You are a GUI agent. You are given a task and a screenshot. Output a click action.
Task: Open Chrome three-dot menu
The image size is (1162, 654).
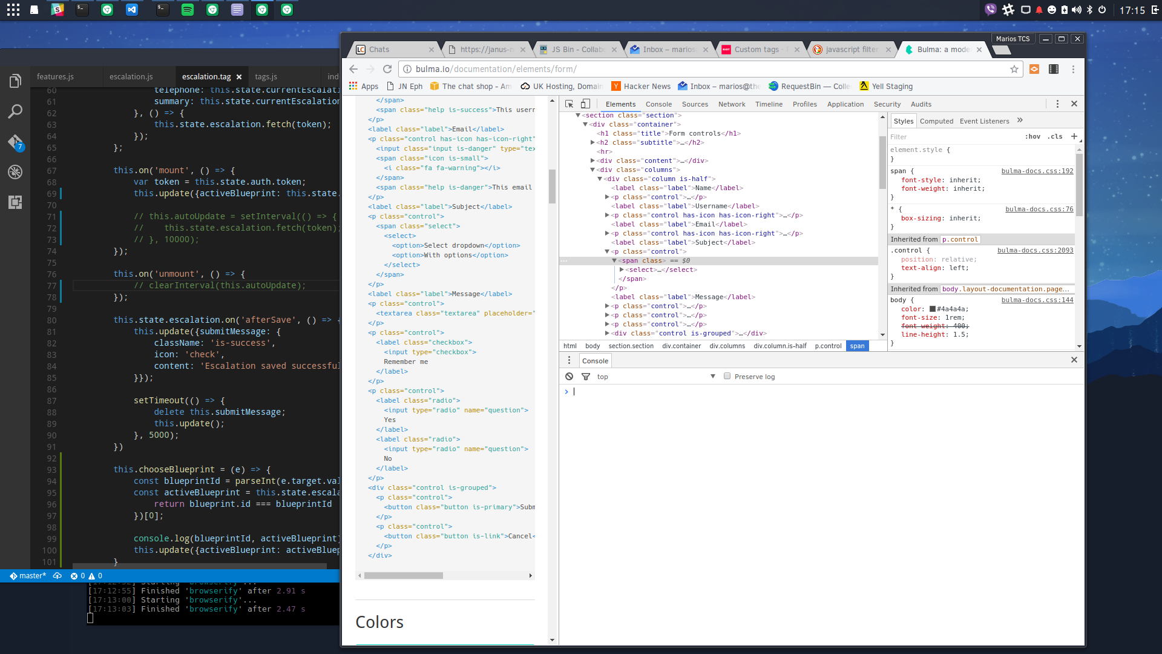pyautogui.click(x=1073, y=69)
